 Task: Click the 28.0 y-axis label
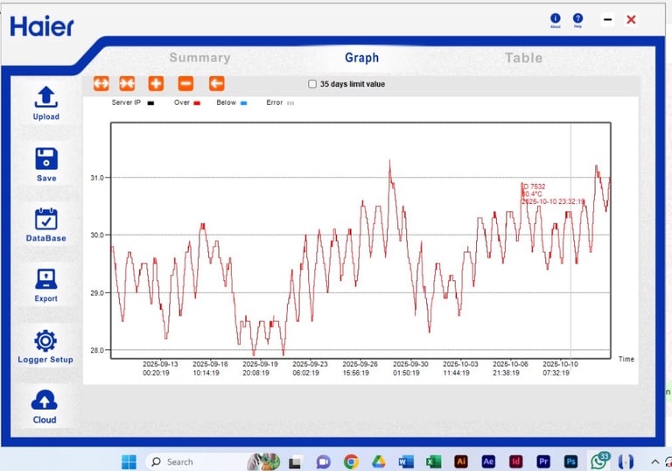coord(97,350)
